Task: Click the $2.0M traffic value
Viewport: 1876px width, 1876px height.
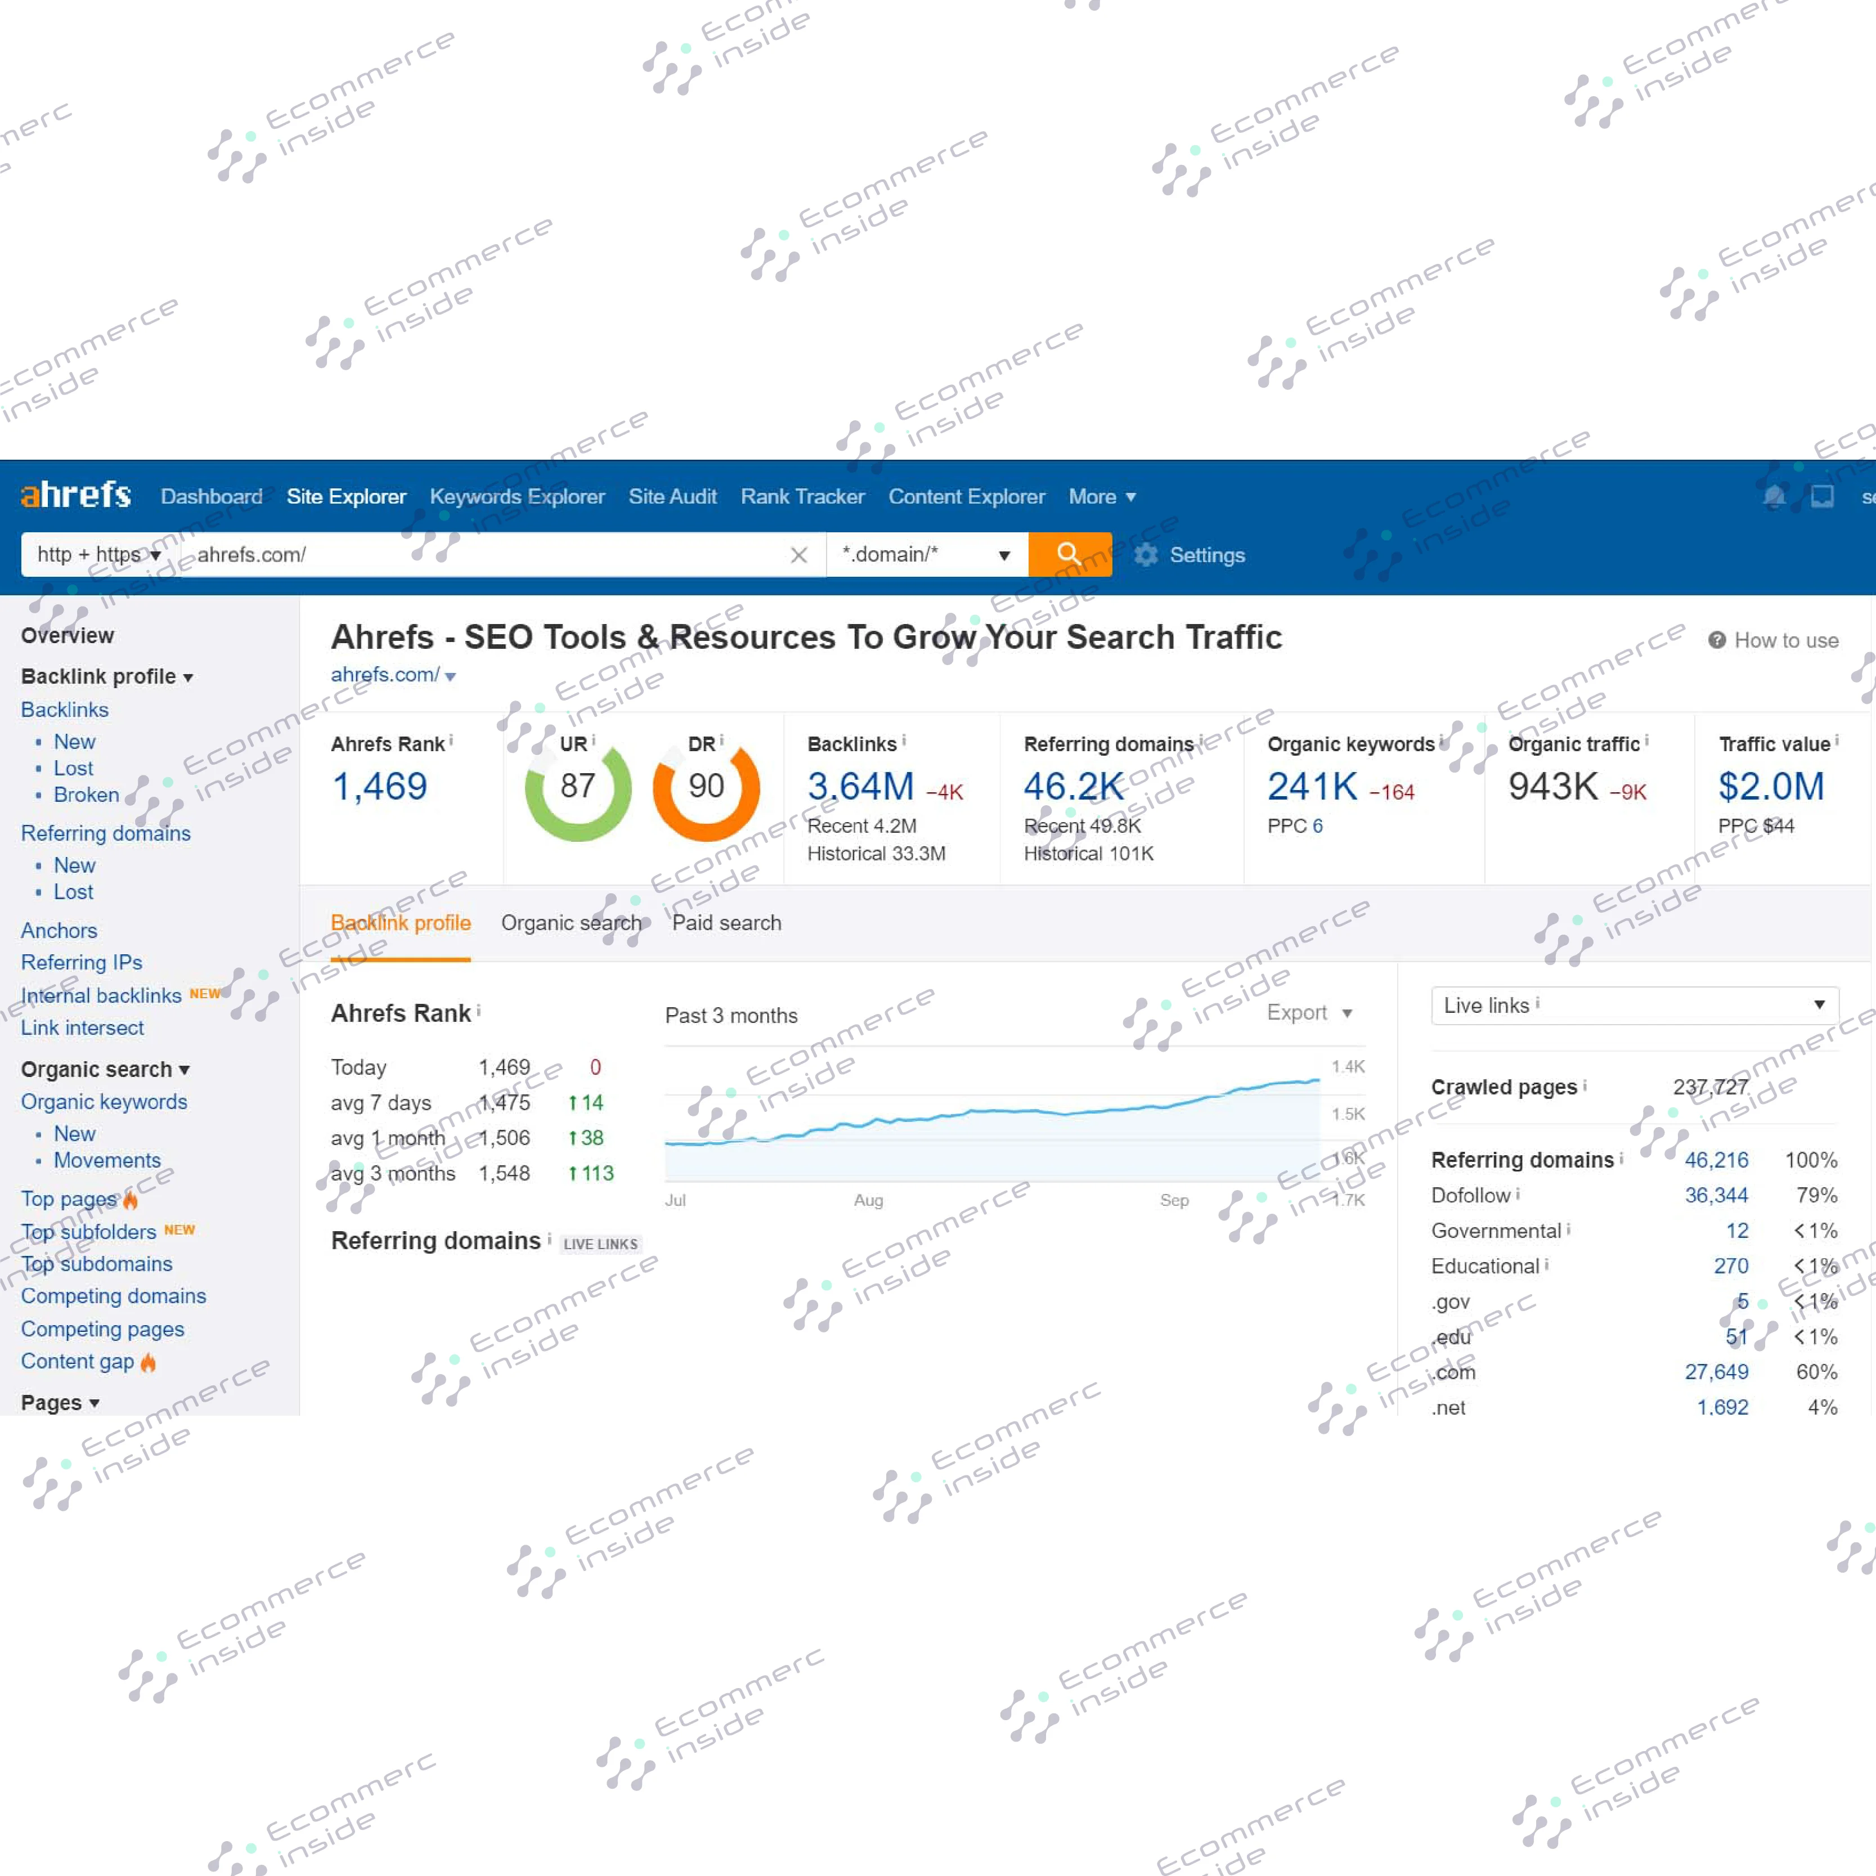Action: click(x=1771, y=787)
